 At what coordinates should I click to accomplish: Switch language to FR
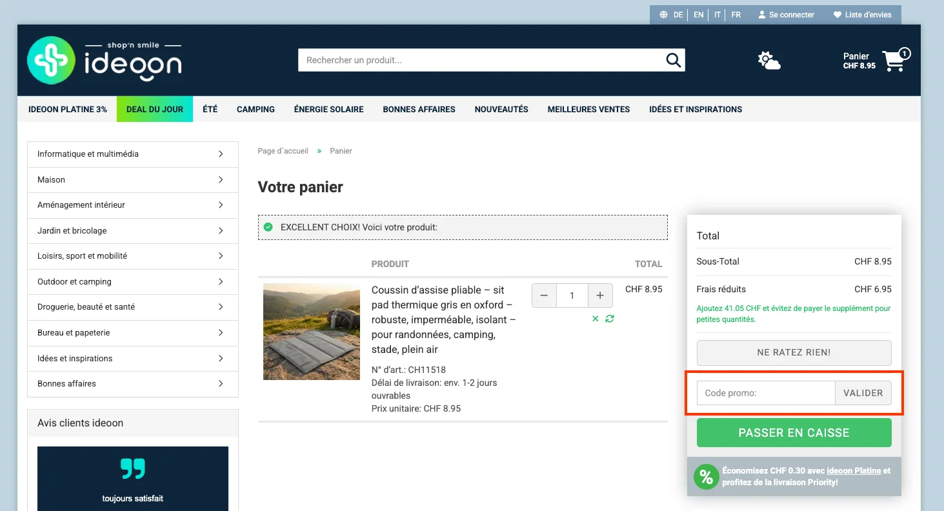click(736, 15)
